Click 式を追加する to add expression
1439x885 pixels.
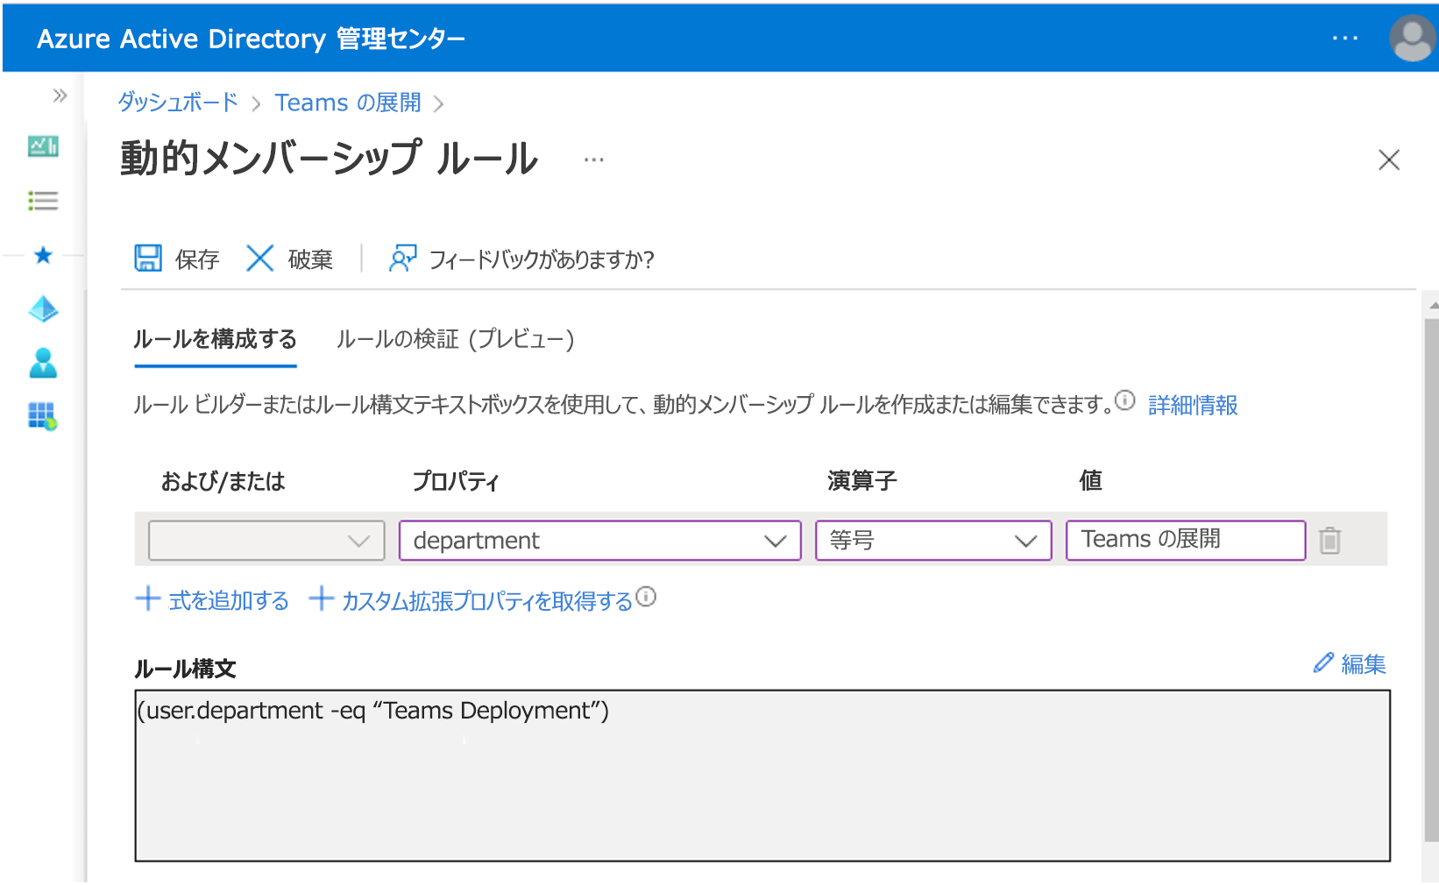click(x=212, y=600)
